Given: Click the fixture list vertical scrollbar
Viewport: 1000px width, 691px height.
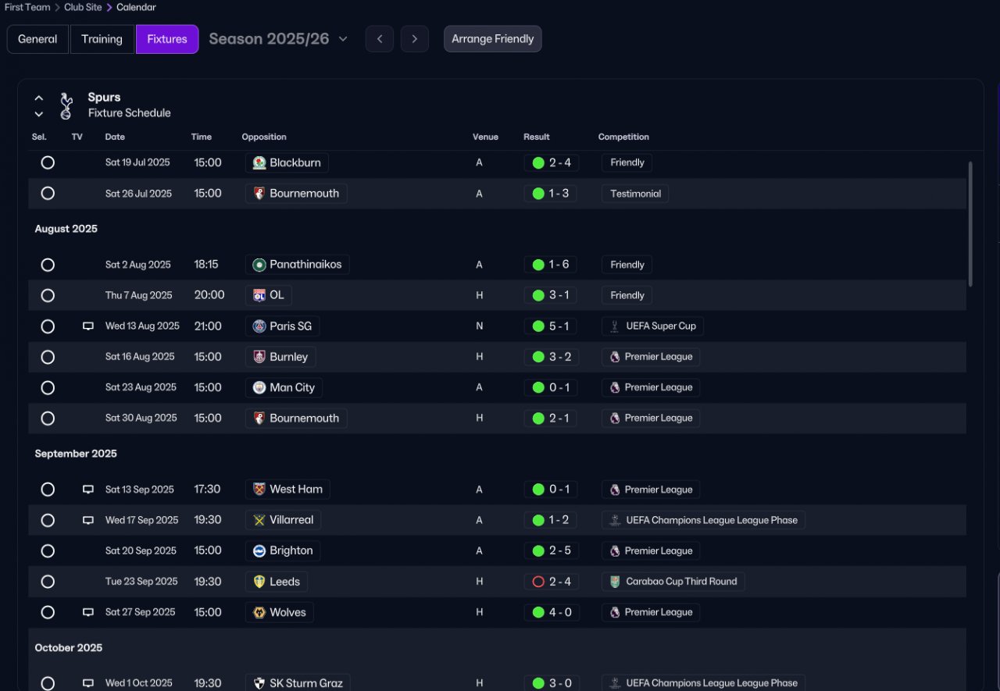Looking at the screenshot, I should pyautogui.click(x=970, y=224).
